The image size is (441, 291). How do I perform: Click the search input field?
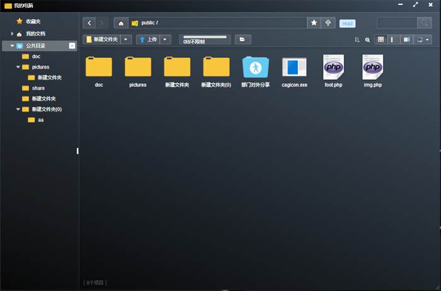point(397,23)
